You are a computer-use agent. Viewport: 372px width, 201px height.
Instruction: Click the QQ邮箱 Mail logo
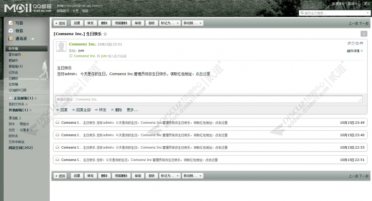[x=28, y=8]
